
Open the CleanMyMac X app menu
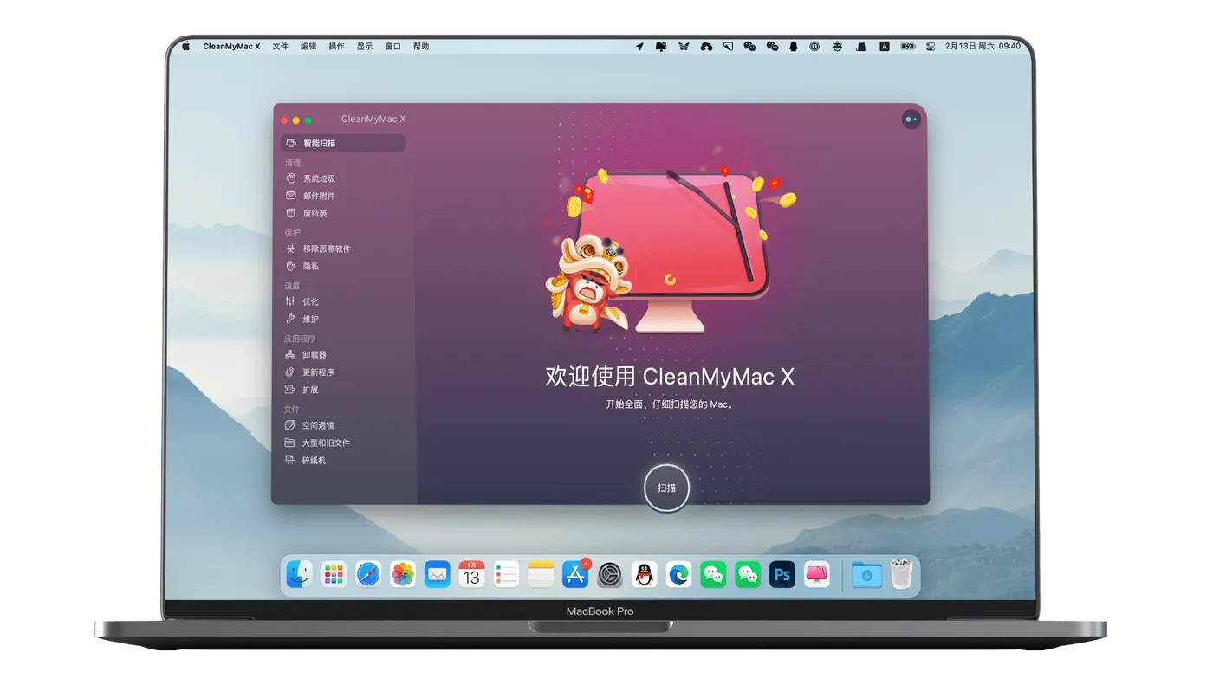[x=231, y=47]
